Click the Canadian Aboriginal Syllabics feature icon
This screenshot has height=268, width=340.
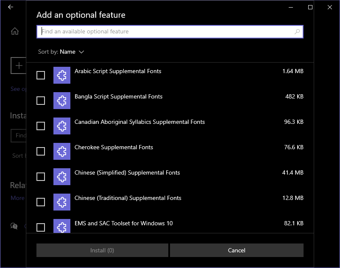click(x=62, y=126)
